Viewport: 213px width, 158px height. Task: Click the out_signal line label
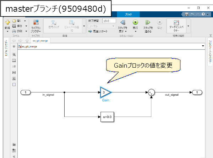point(171,95)
